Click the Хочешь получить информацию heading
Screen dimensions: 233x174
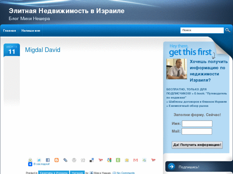[209, 71]
